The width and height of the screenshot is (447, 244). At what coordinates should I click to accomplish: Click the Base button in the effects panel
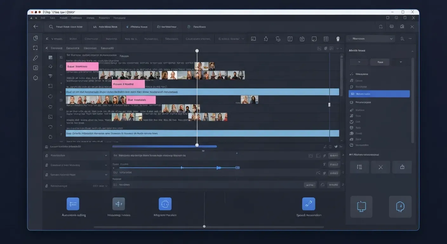point(380,62)
